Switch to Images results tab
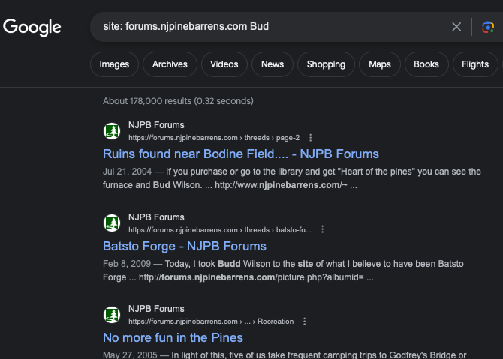The height and width of the screenshot is (359, 503). [x=114, y=64]
